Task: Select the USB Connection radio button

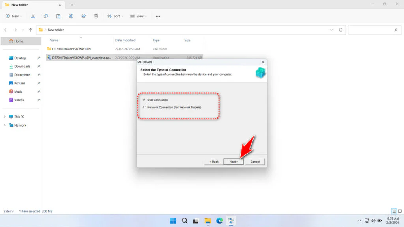Action: [144, 100]
